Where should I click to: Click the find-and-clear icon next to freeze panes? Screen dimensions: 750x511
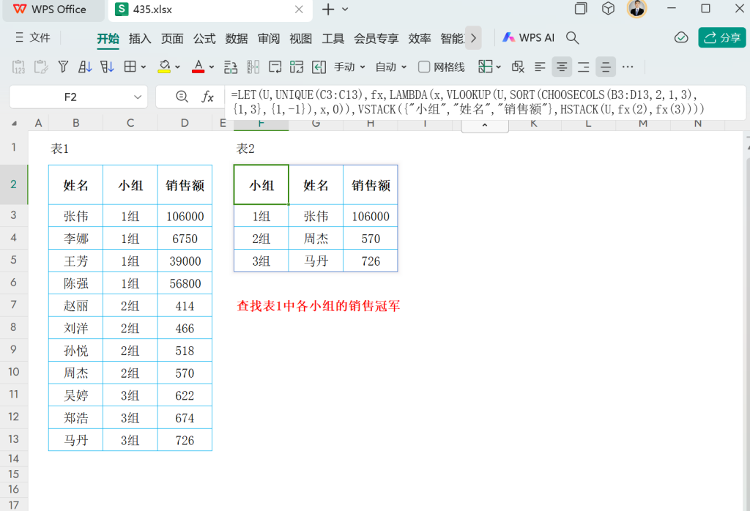pos(518,67)
